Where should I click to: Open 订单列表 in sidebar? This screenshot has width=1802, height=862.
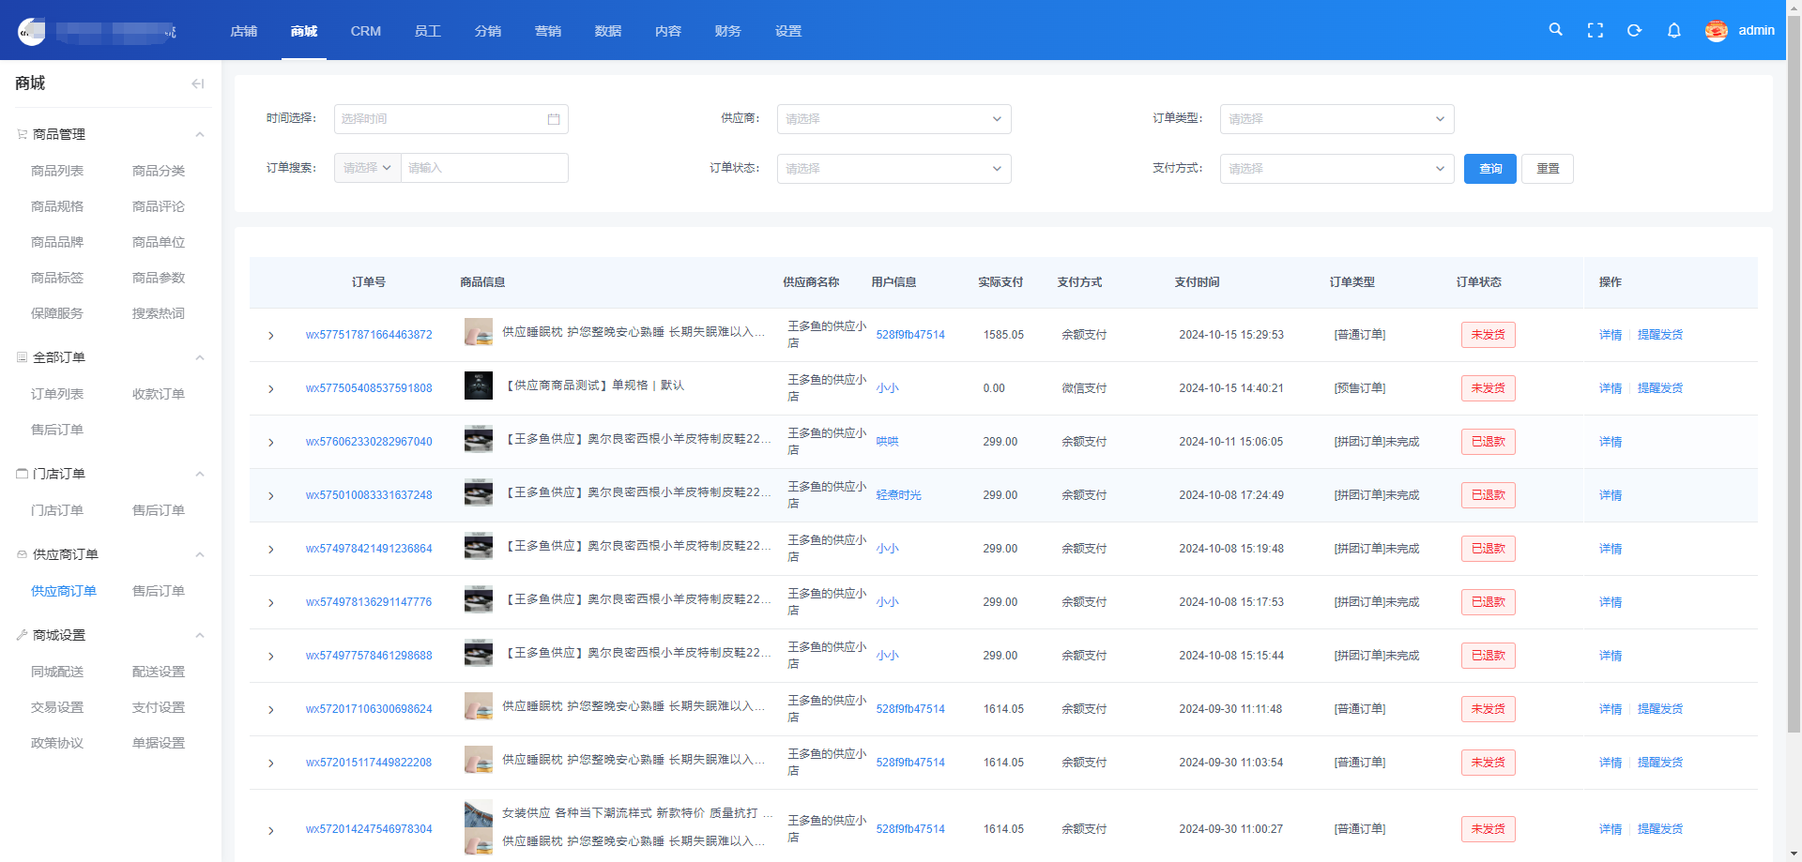[57, 394]
